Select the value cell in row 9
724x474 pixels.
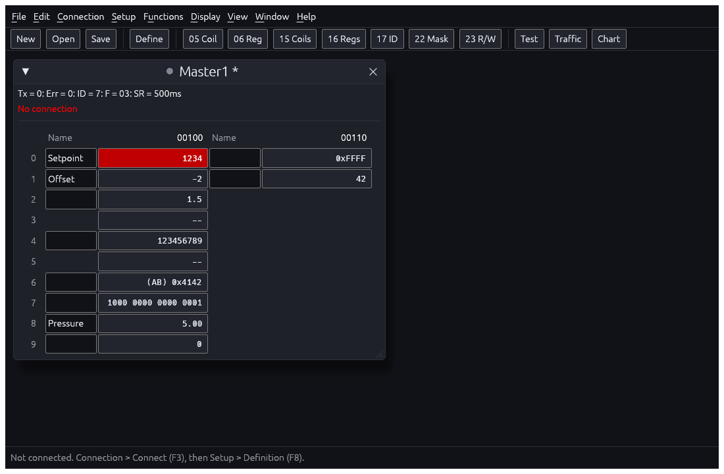click(153, 344)
